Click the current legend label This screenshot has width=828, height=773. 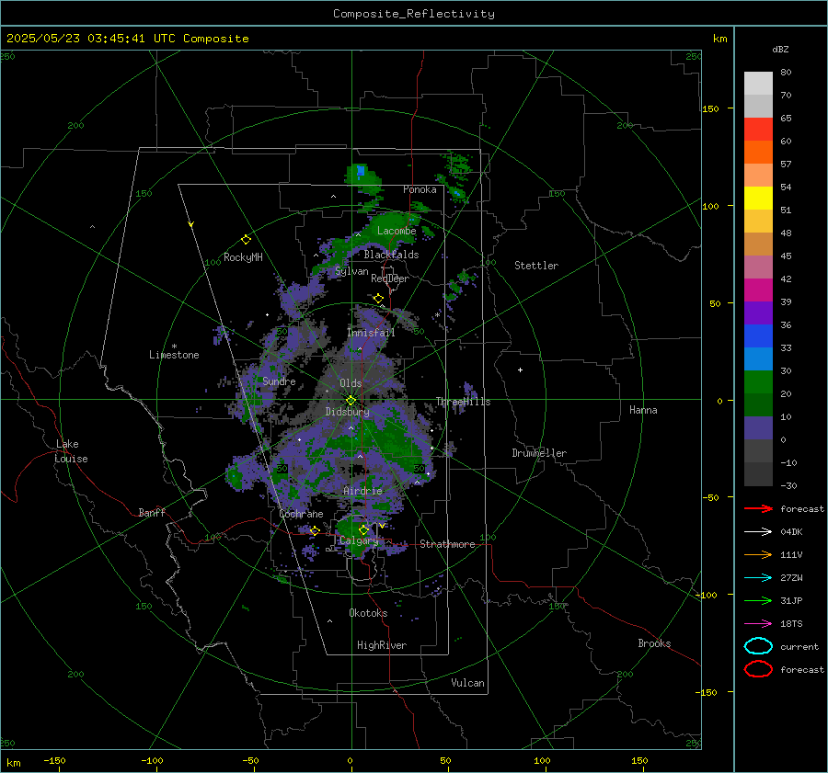tap(799, 646)
